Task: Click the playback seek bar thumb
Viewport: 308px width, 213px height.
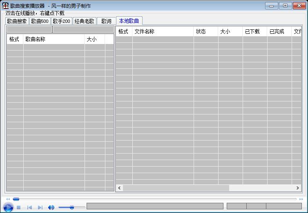Action: coord(16,199)
